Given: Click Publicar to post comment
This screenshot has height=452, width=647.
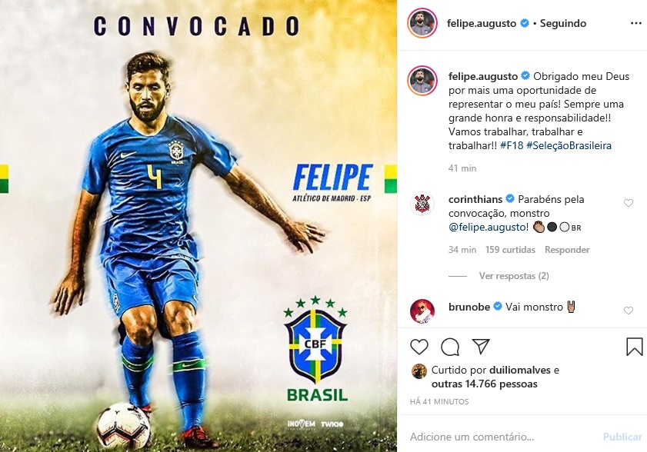Looking at the screenshot, I should click(622, 437).
